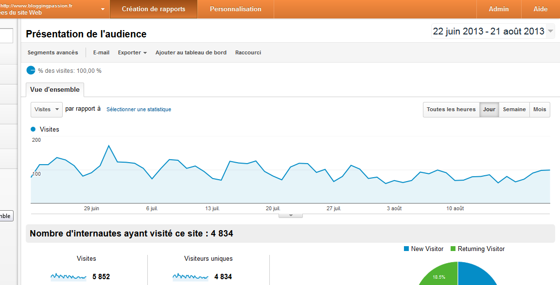Click the 10 août axis label
The height and width of the screenshot is (285, 560).
coord(455,208)
